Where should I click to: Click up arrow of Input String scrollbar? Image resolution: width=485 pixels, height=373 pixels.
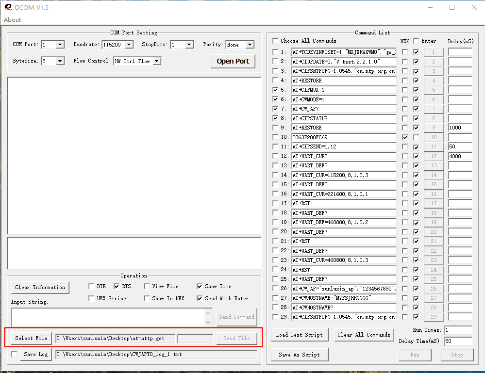pos(208,313)
